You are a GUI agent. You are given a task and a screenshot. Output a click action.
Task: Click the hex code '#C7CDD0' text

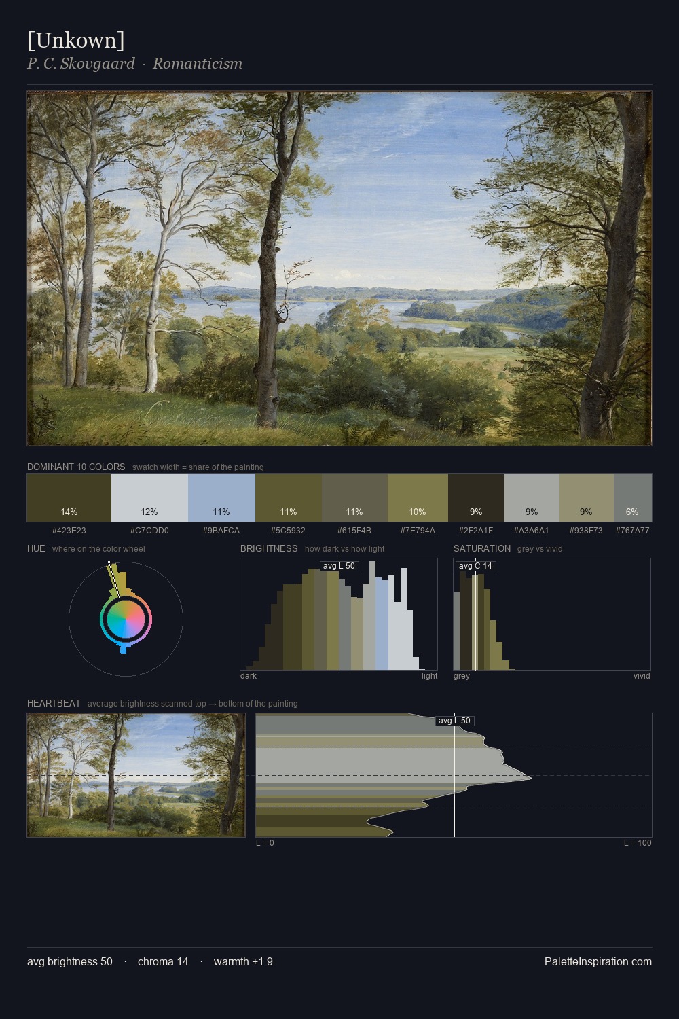(x=149, y=531)
